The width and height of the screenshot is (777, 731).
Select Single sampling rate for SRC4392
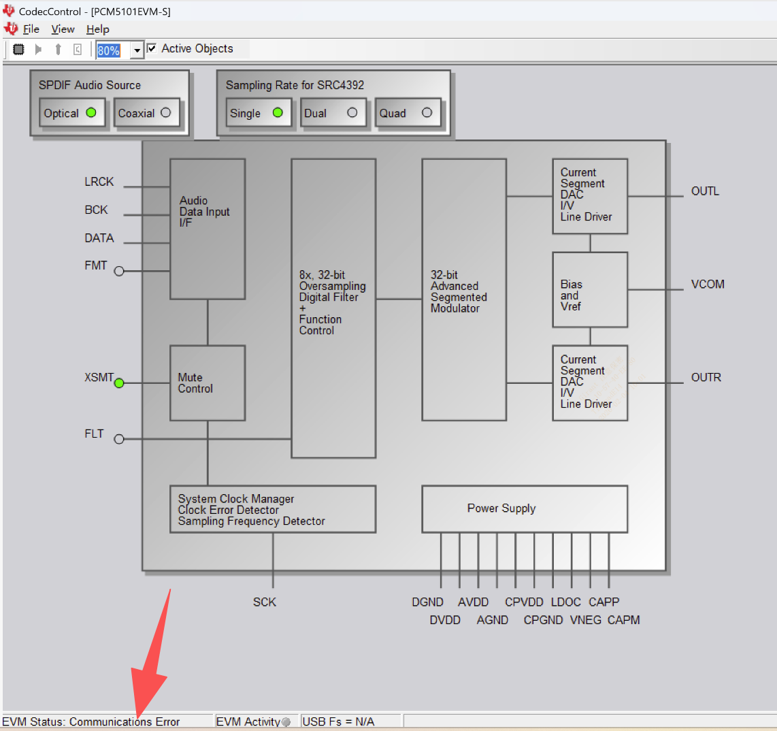click(x=259, y=113)
